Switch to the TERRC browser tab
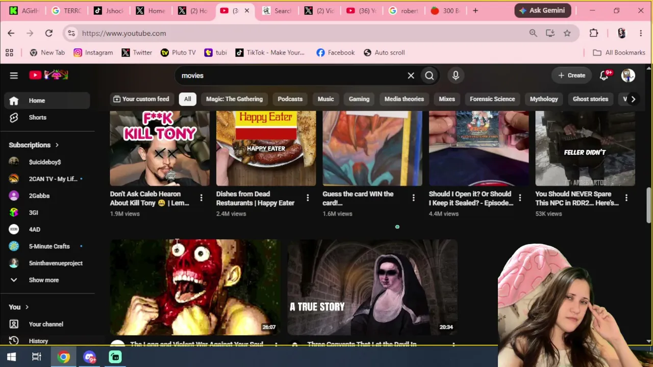Viewport: 653px width, 367px height. [x=66, y=11]
